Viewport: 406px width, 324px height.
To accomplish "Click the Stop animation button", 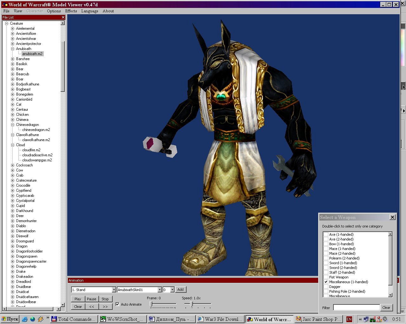I will pyautogui.click(x=105, y=299).
